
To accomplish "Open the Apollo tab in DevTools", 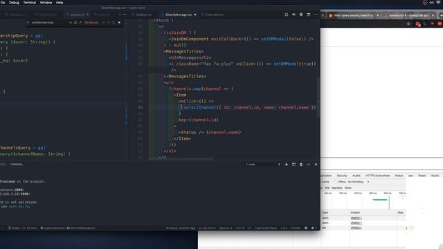I will pyautogui.click(x=435, y=176).
